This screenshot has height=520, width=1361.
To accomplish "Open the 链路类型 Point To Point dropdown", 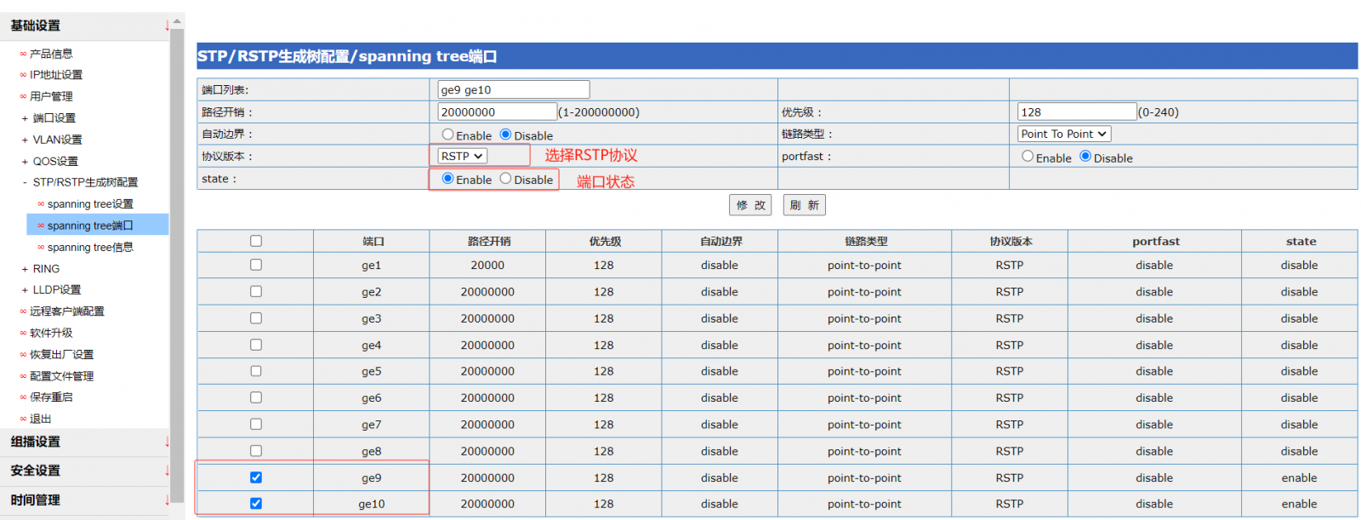I will coord(1063,134).
